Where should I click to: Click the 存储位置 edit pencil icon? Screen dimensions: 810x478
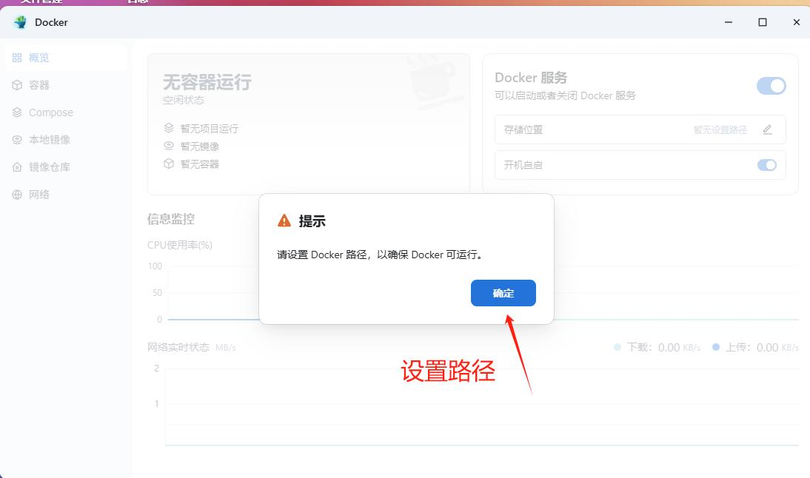(768, 129)
